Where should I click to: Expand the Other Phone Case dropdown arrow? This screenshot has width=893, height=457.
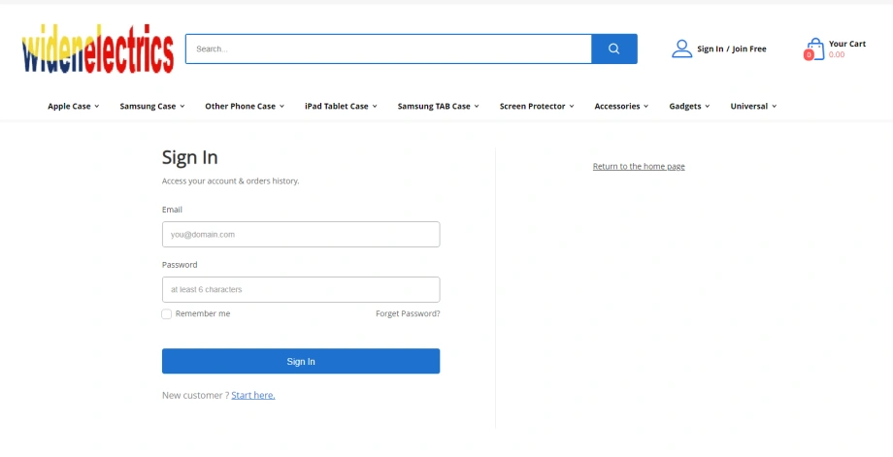coord(281,107)
